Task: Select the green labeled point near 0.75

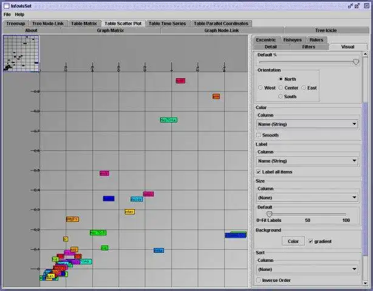Action: 169,120
